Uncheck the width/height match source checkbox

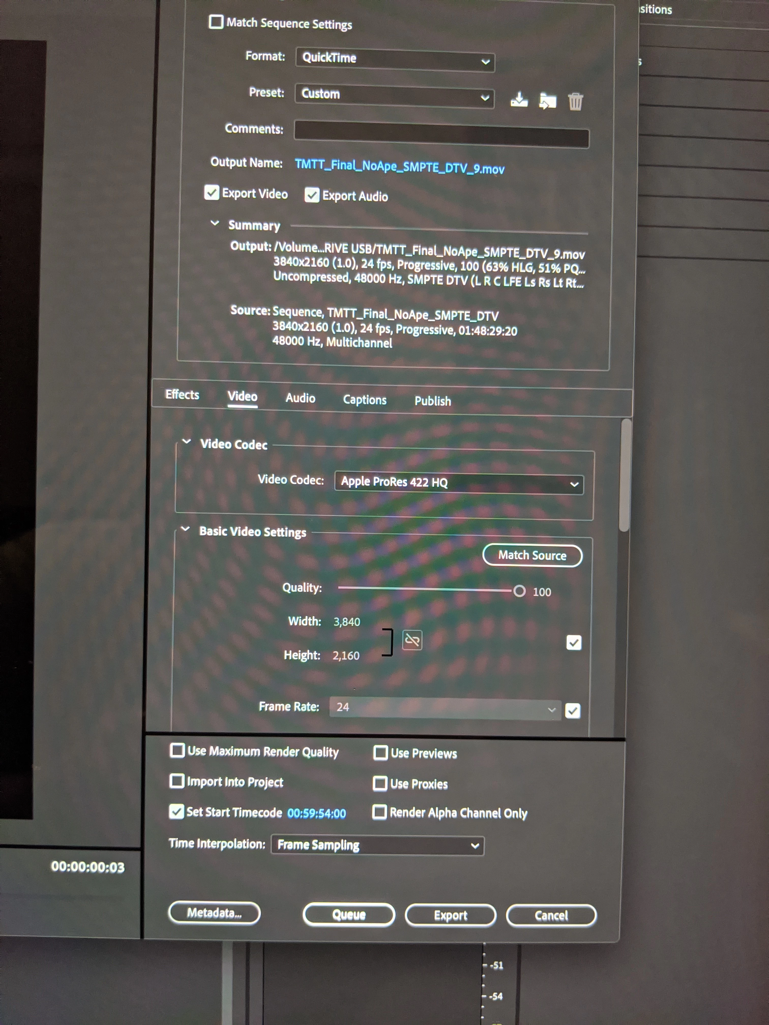click(x=574, y=642)
